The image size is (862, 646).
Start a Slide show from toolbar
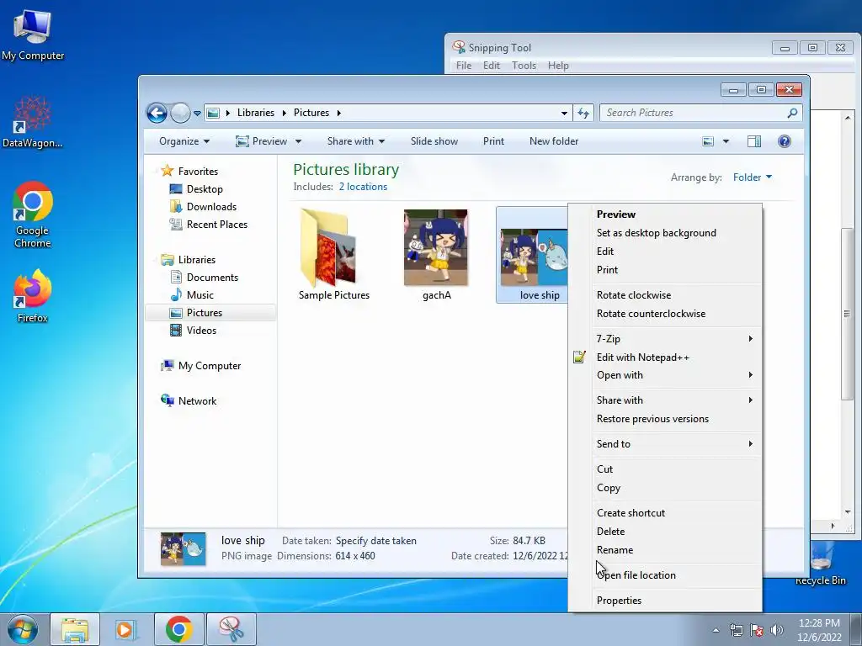tap(434, 141)
